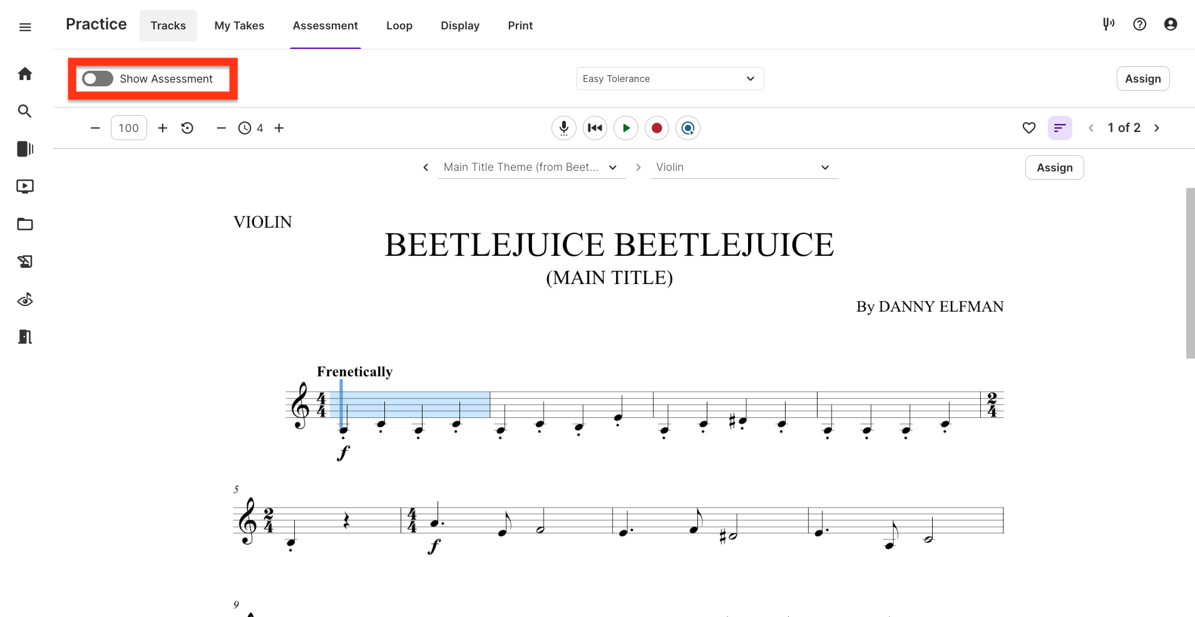
Task: Favorite the piece with the heart icon
Action: (x=1029, y=128)
